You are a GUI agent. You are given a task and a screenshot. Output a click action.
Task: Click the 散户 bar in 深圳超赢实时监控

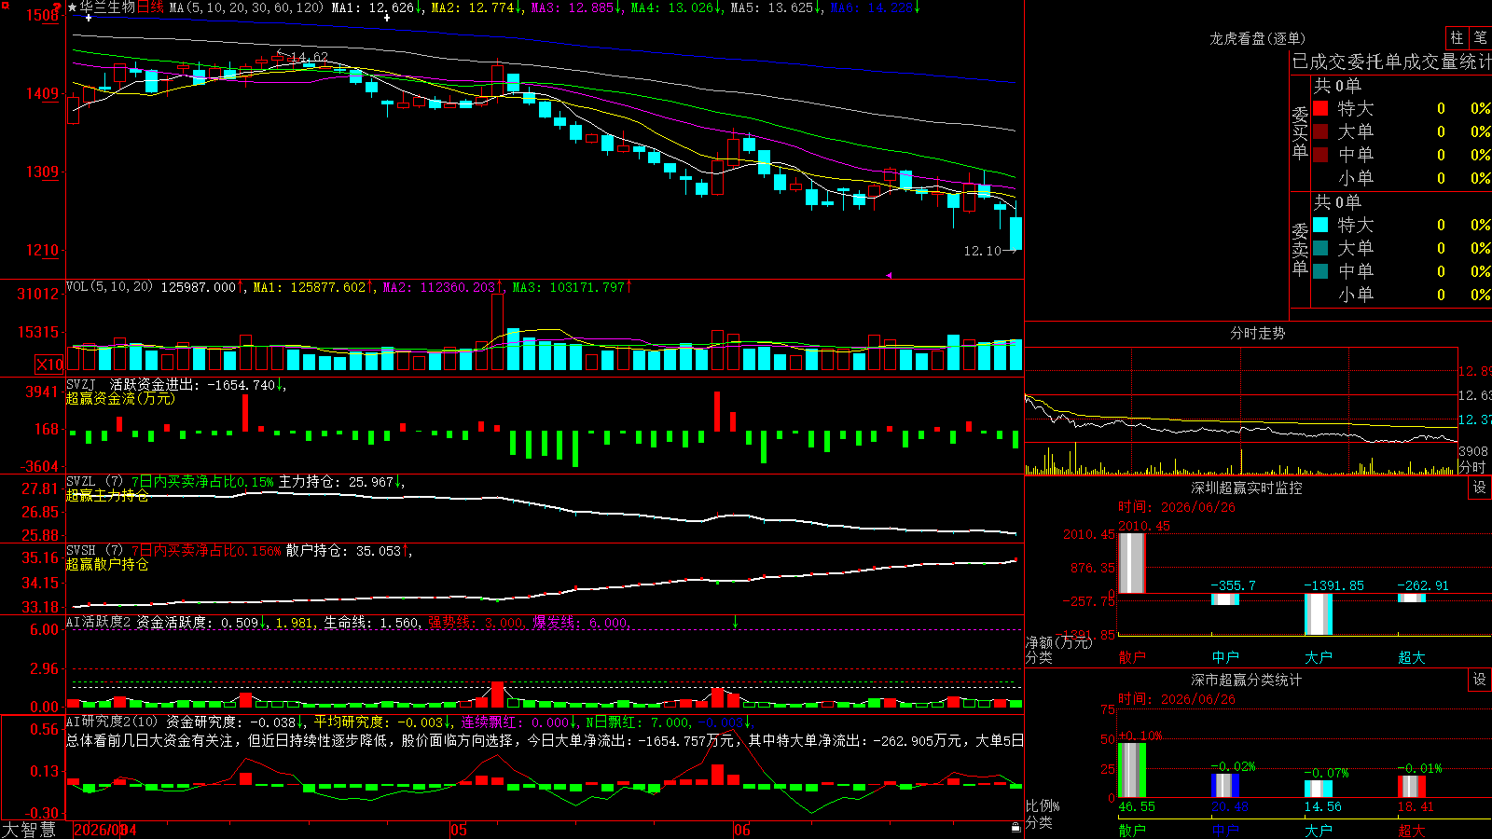click(x=1131, y=563)
